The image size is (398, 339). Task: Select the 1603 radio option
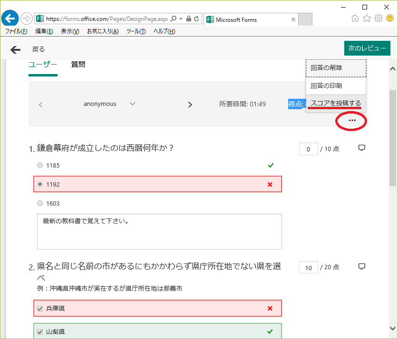(x=40, y=203)
